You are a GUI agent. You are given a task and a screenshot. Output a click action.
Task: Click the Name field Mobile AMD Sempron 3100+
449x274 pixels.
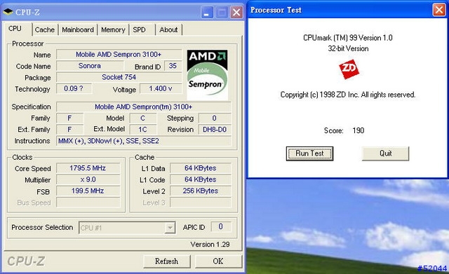(x=119, y=55)
